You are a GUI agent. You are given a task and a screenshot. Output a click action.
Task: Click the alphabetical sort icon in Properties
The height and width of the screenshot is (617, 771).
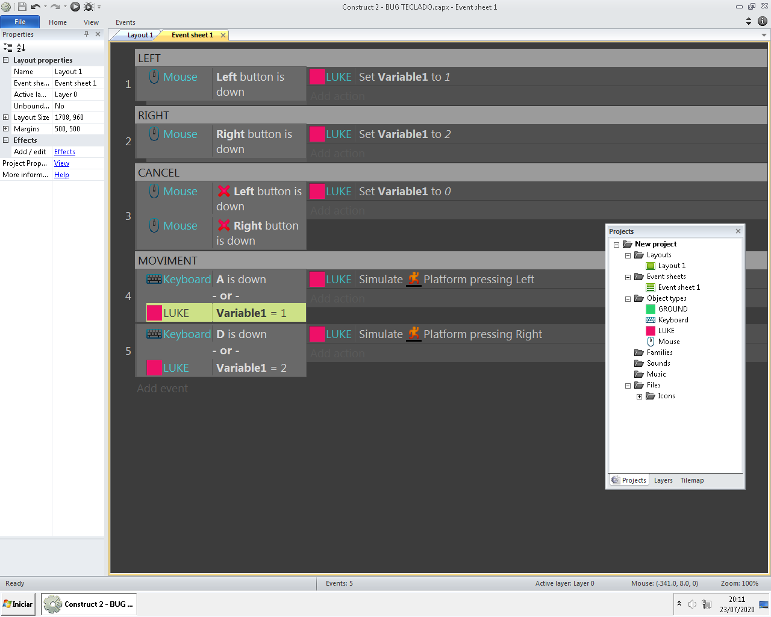pyautogui.click(x=21, y=48)
